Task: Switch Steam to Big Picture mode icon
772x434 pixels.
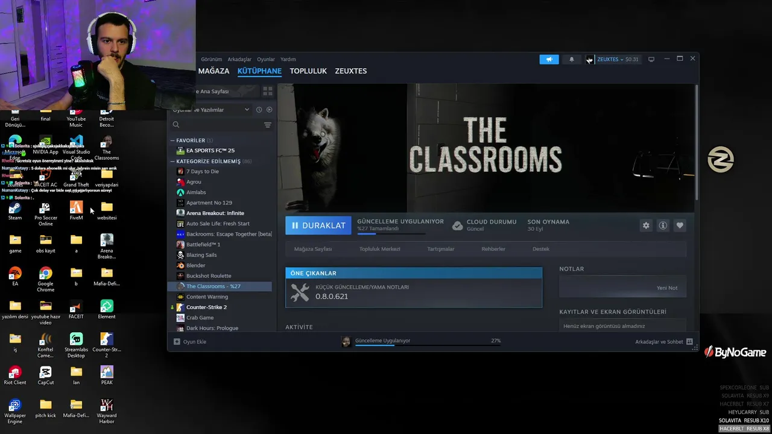Action: click(x=651, y=59)
